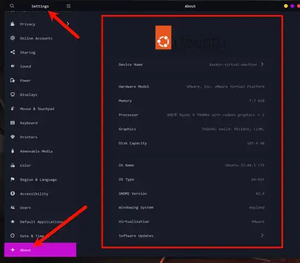The image size is (300, 263).
Task: Click the Online Accounts at-sign icon
Action: coord(13,38)
